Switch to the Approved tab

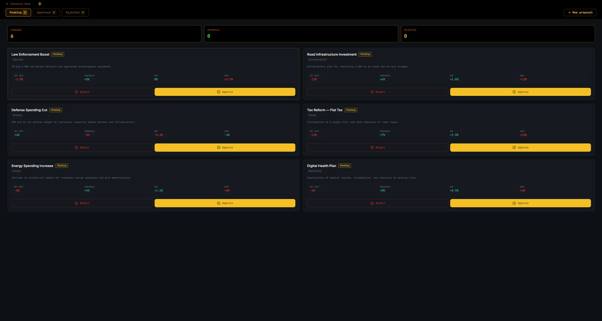[46, 13]
